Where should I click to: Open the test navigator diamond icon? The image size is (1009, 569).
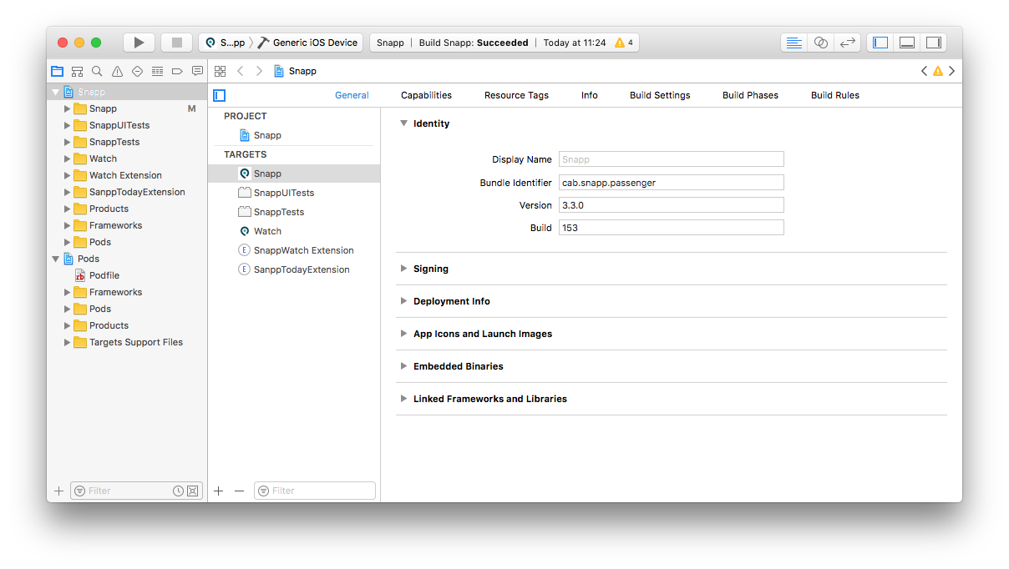(137, 72)
